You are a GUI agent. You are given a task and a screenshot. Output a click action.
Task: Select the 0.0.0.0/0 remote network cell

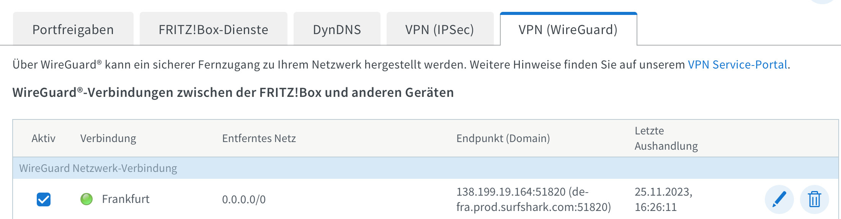point(244,199)
